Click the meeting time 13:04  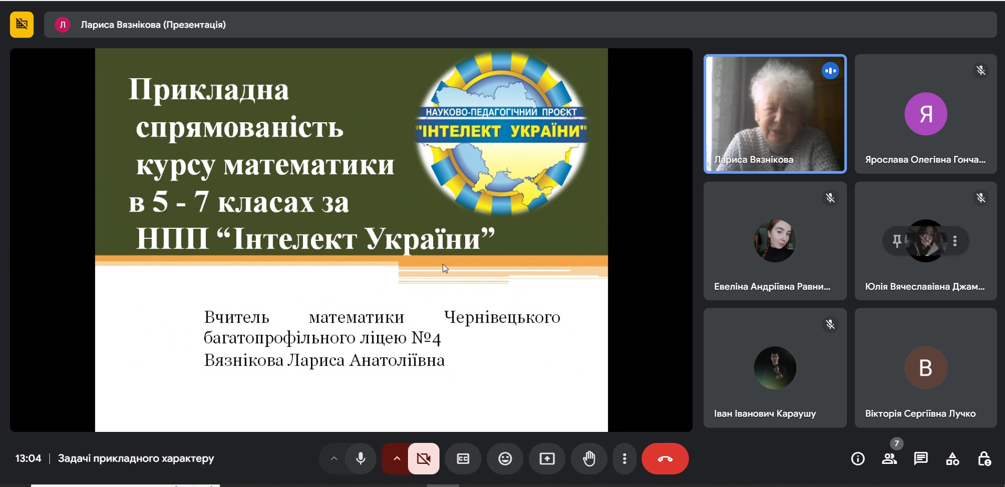(28, 459)
